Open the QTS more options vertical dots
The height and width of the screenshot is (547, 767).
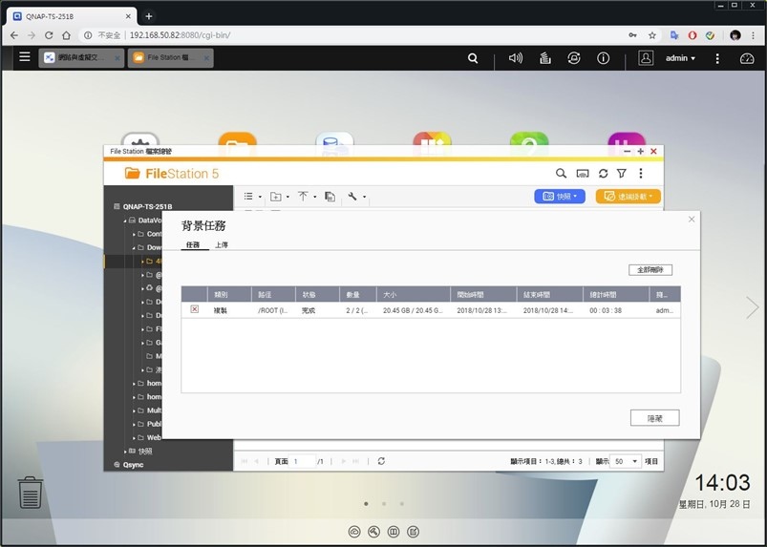[x=717, y=58]
